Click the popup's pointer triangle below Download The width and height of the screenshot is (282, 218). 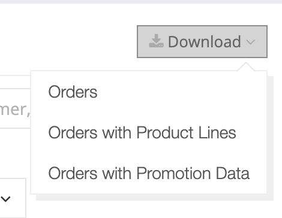pyautogui.click(x=246, y=67)
